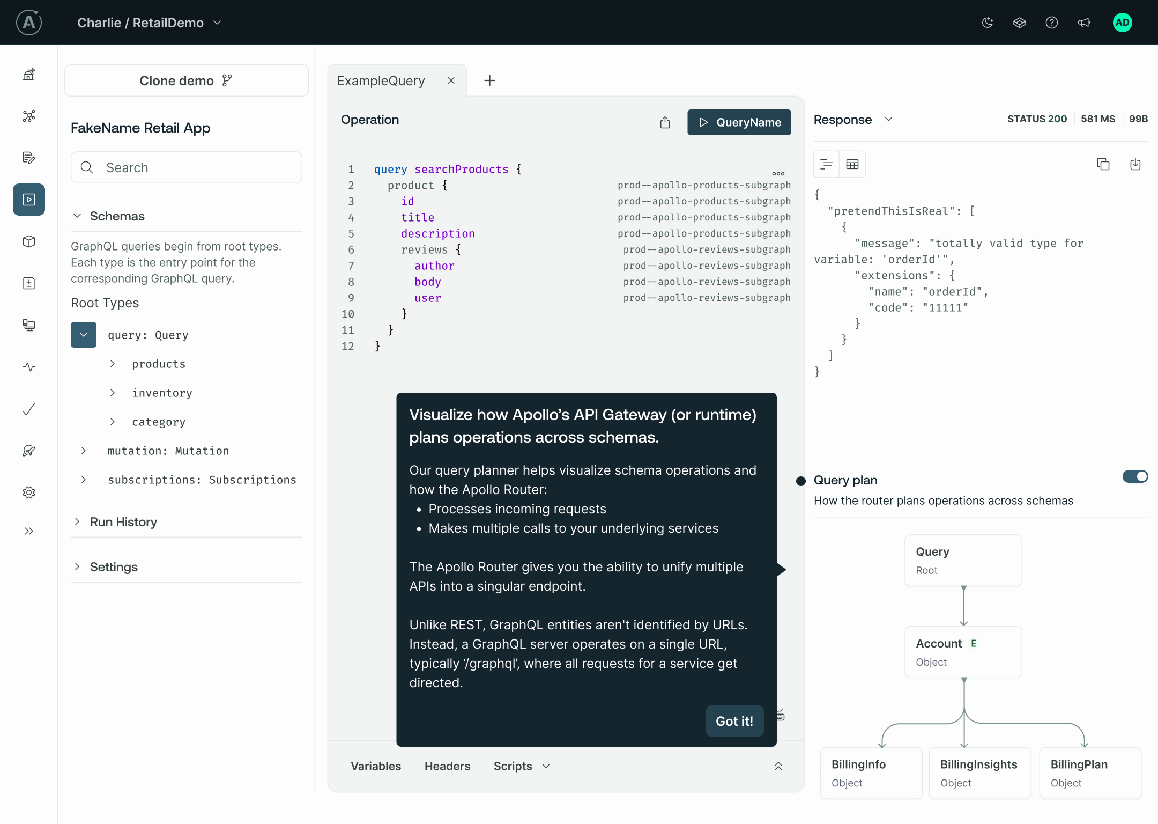1158x824 pixels.
Task: Open the Variables tab
Action: tap(375, 766)
